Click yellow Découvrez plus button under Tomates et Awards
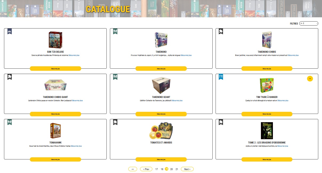This screenshot has width=322, height=173. [161, 159]
